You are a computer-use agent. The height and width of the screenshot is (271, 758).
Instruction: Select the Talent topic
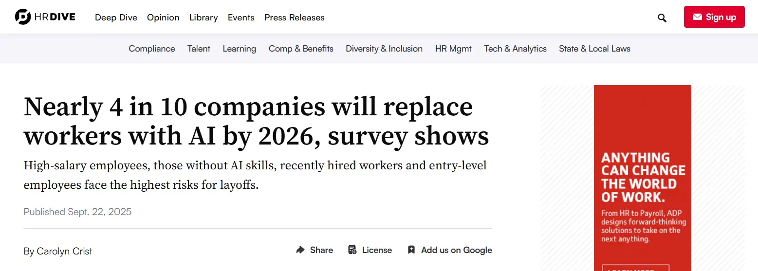(199, 49)
